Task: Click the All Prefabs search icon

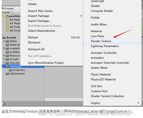Action: click(x=7, y=27)
